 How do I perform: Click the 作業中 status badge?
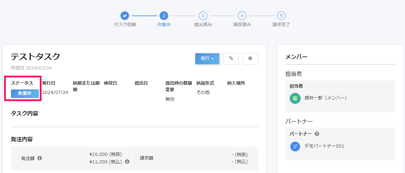pyautogui.click(x=25, y=94)
